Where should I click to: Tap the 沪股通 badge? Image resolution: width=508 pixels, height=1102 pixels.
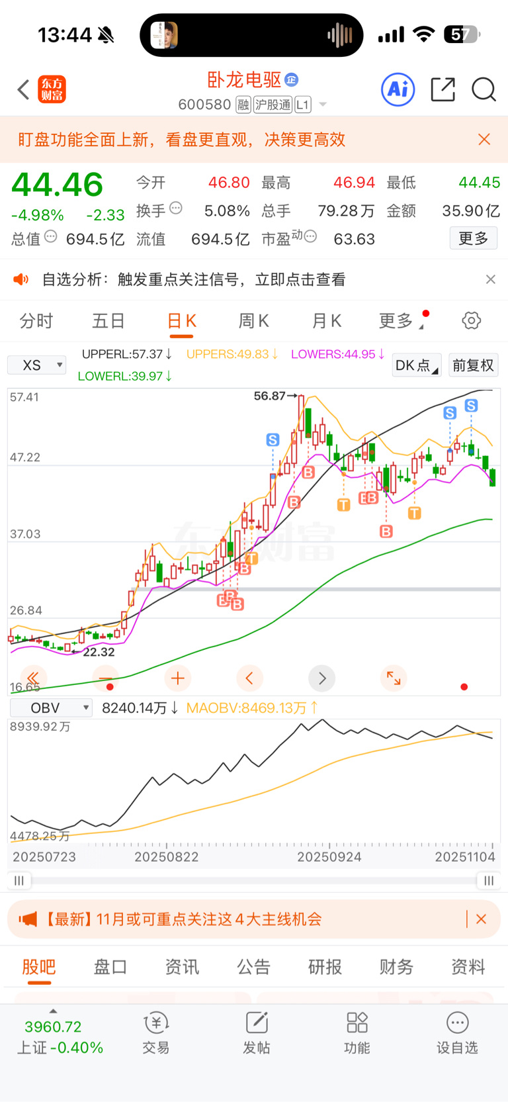273,105
